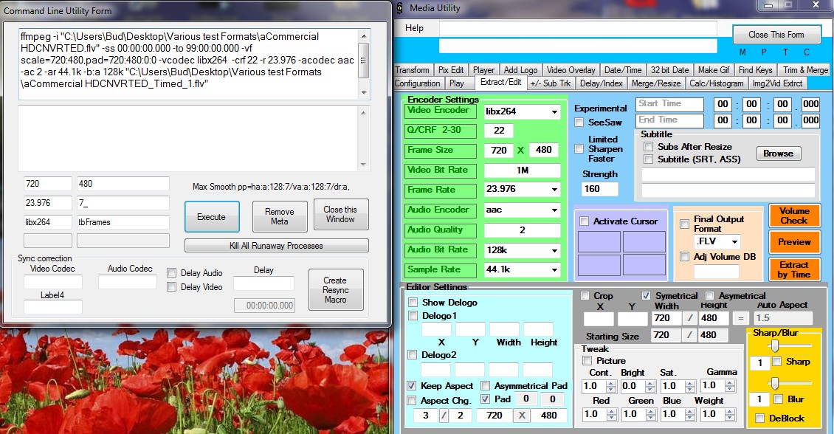Enable the SeeSaw checkbox

click(579, 123)
